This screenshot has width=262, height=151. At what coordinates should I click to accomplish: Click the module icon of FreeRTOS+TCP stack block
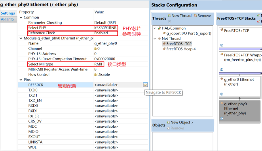pyautogui.click(x=222, y=30)
